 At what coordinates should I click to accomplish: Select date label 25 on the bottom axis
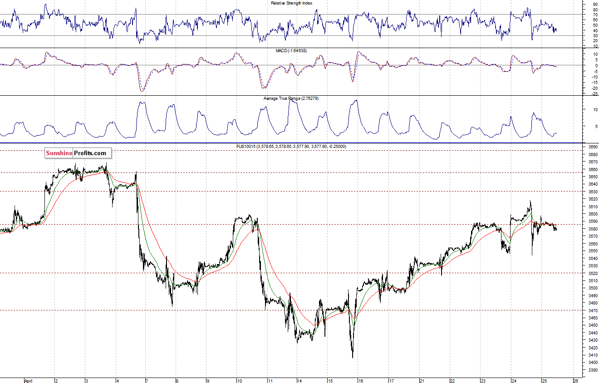pyautogui.click(x=545, y=380)
